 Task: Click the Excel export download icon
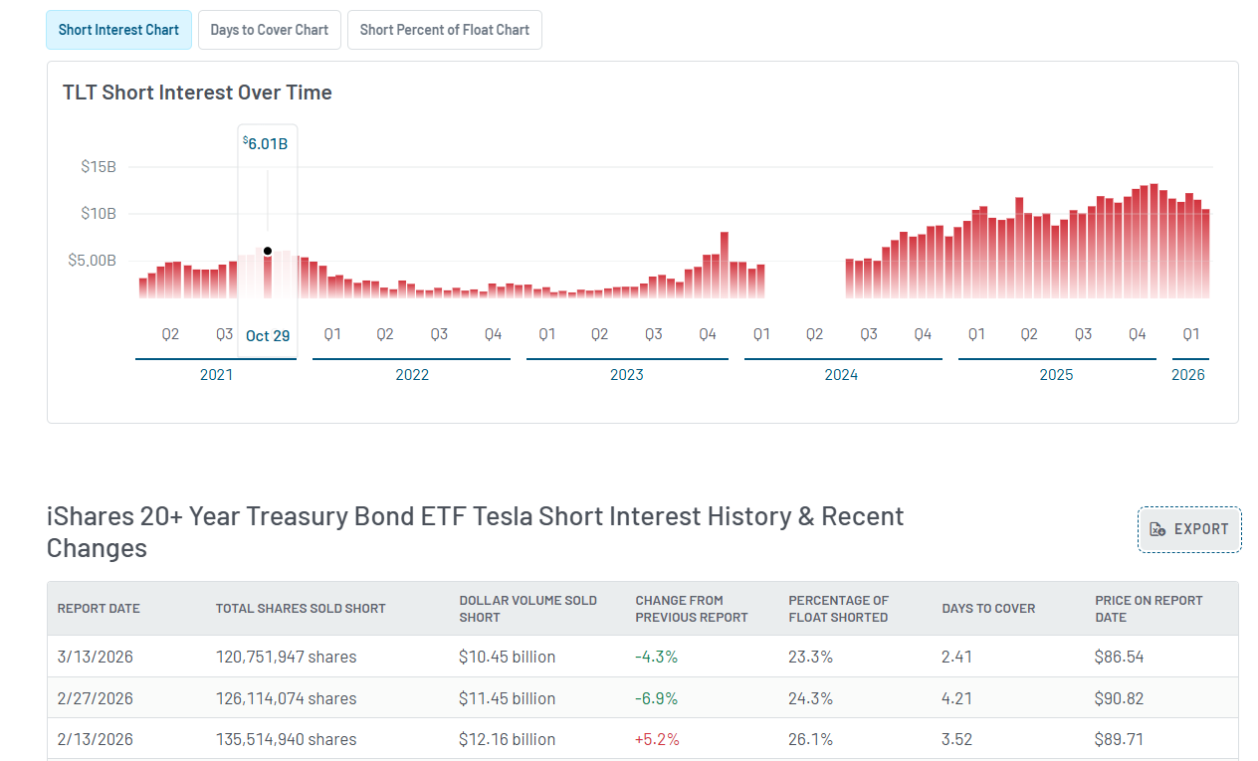pyautogui.click(x=1159, y=529)
